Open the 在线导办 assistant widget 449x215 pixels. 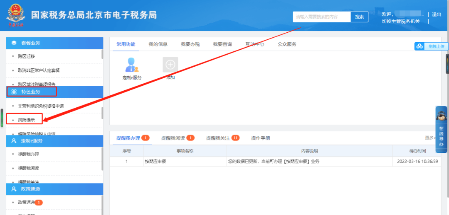click(x=442, y=130)
